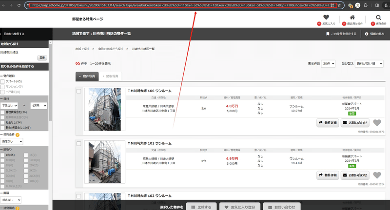Click the sidebar vertical scrollbar
390x210 pixels.
pyautogui.click(x=51, y=82)
